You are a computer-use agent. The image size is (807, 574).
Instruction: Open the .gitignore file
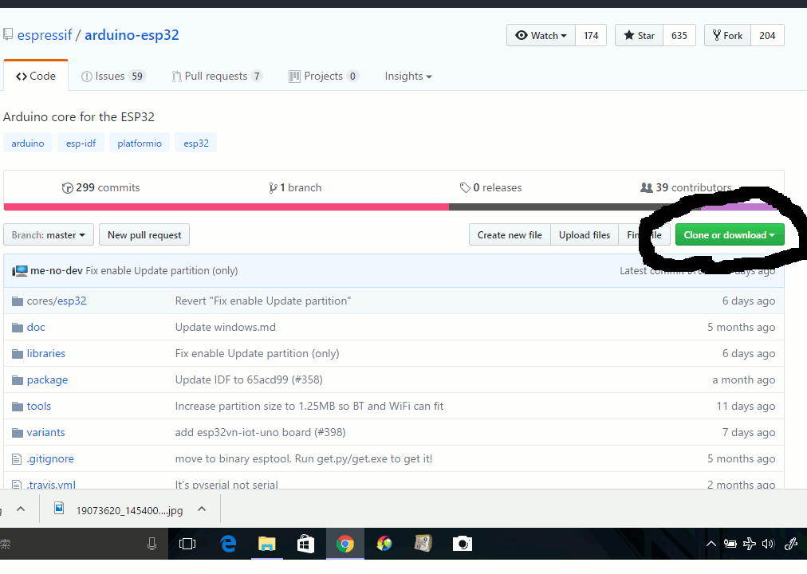pyautogui.click(x=50, y=458)
